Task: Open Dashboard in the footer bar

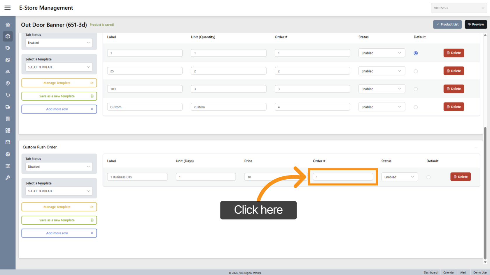Action: [430, 272]
